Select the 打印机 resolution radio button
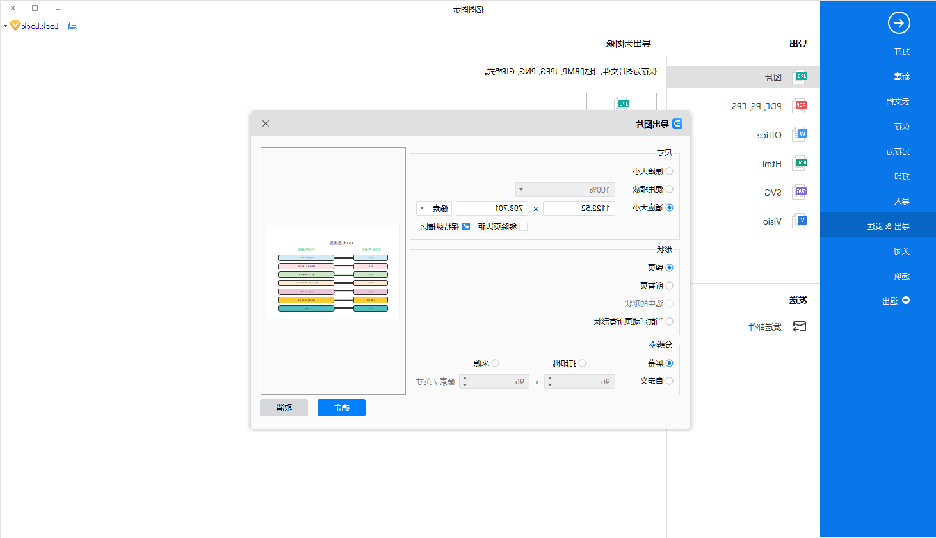 582,363
